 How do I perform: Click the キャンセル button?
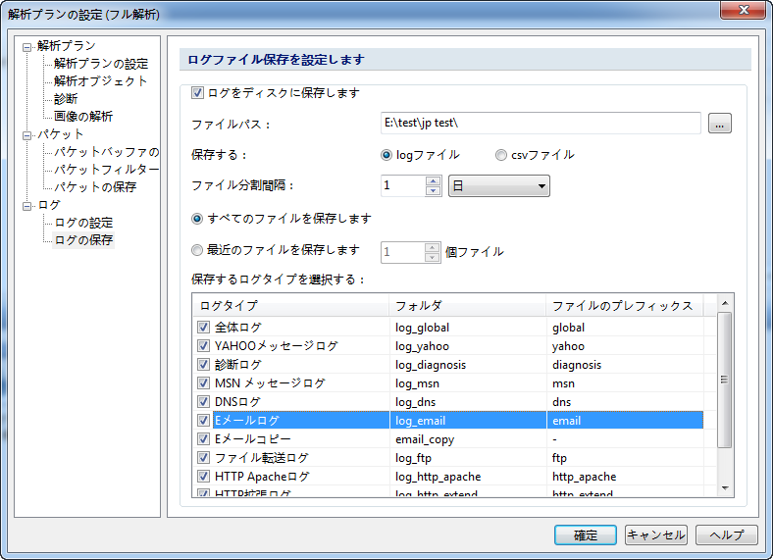pos(654,535)
